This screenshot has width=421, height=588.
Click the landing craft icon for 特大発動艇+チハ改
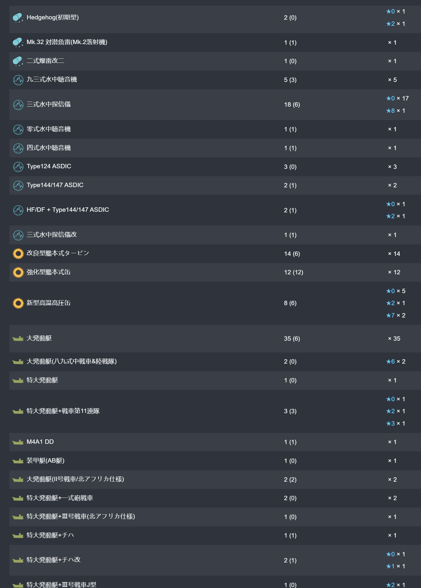pyautogui.click(x=18, y=560)
